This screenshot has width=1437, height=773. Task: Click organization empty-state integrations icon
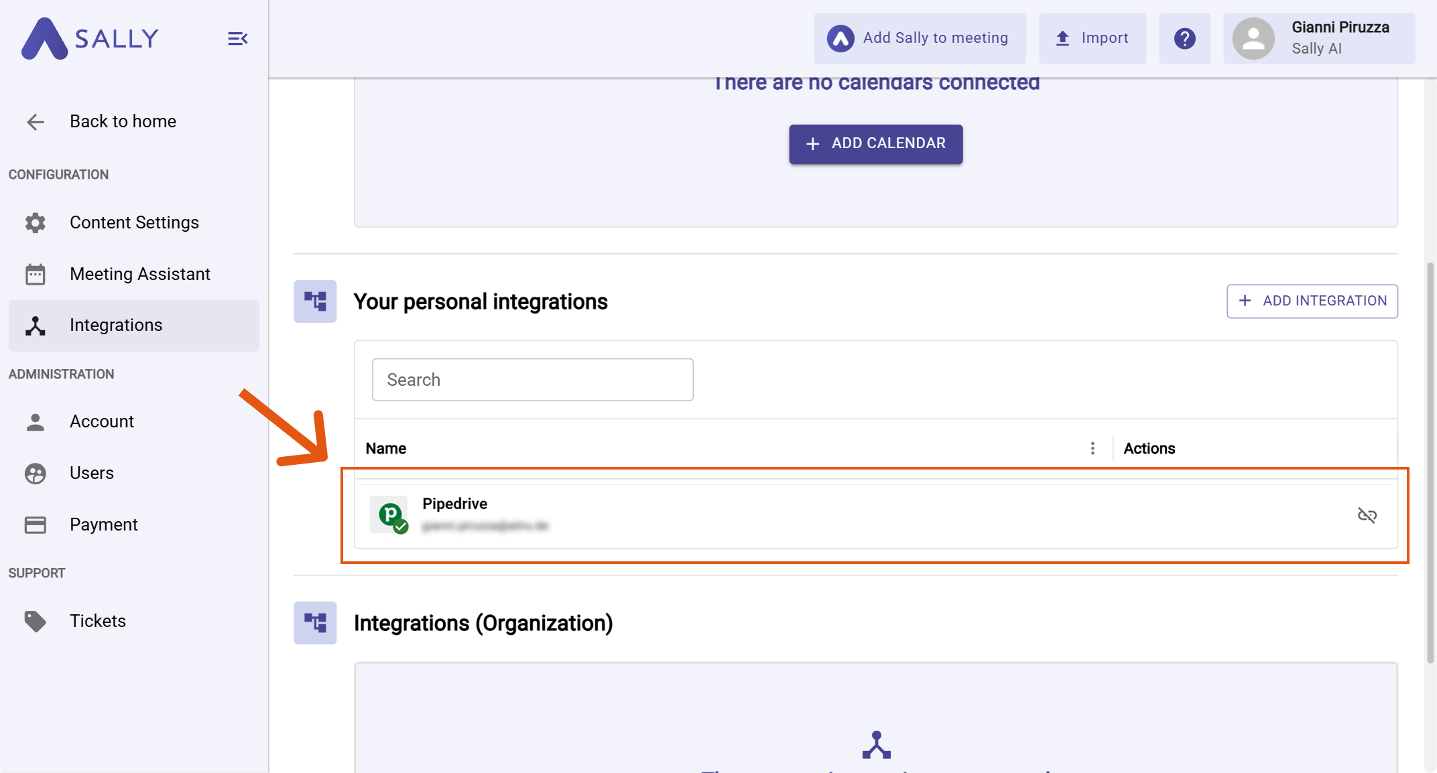tap(877, 745)
